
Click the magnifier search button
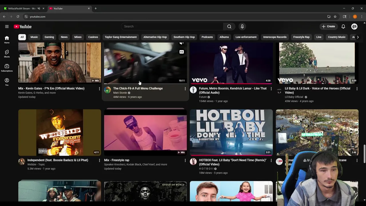(229, 26)
